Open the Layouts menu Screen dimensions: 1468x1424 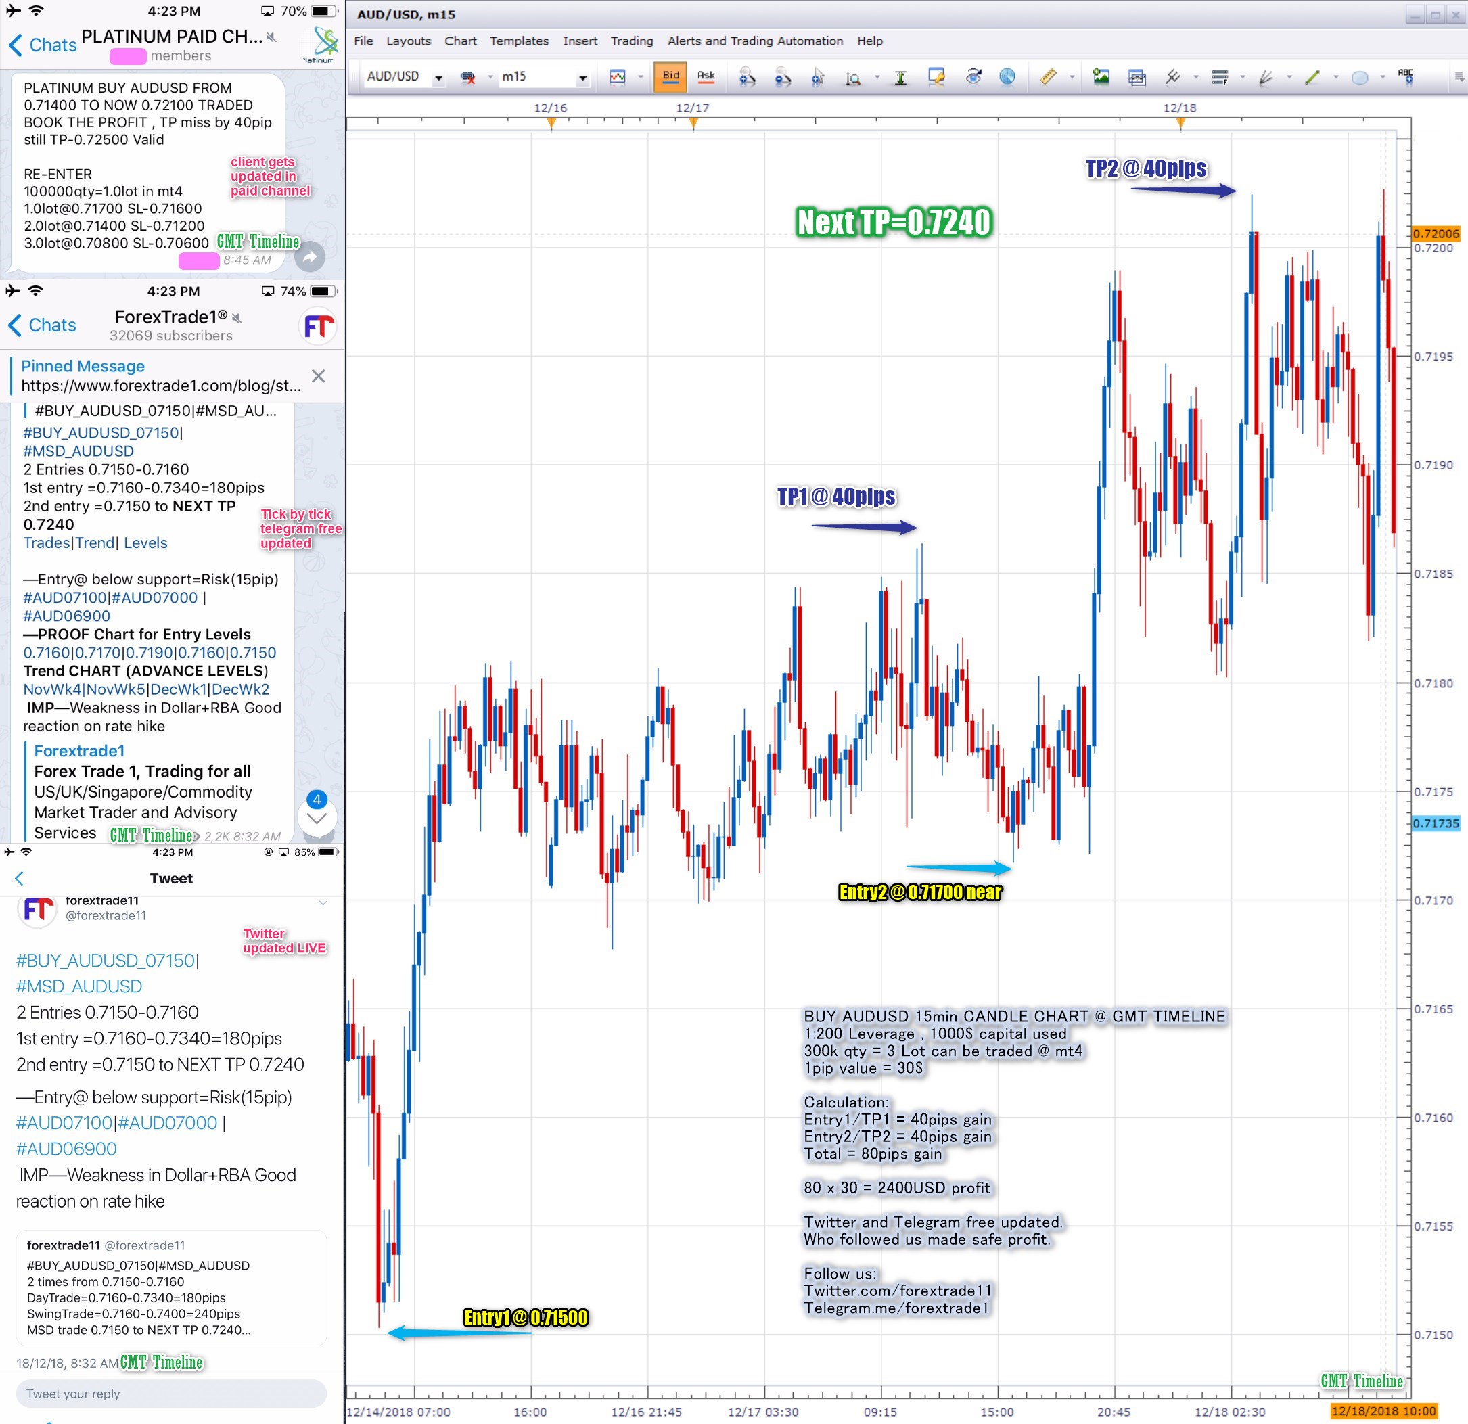(x=408, y=41)
